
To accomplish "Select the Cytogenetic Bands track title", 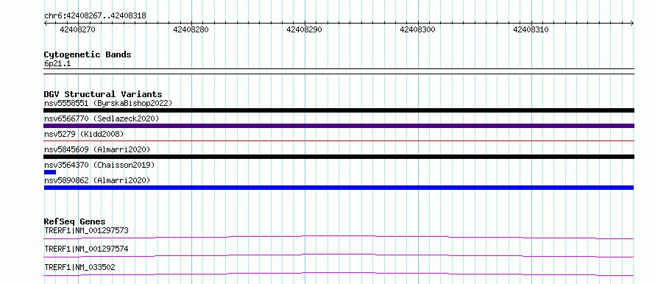I will (88, 54).
